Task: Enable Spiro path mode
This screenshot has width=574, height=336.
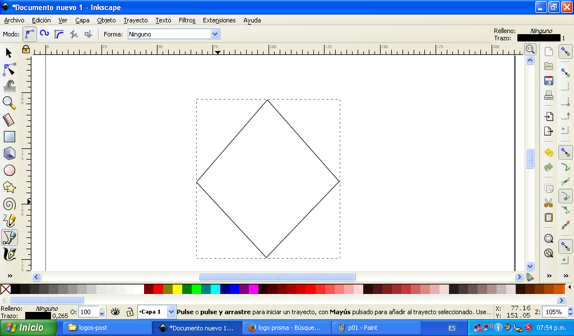Action: point(44,34)
